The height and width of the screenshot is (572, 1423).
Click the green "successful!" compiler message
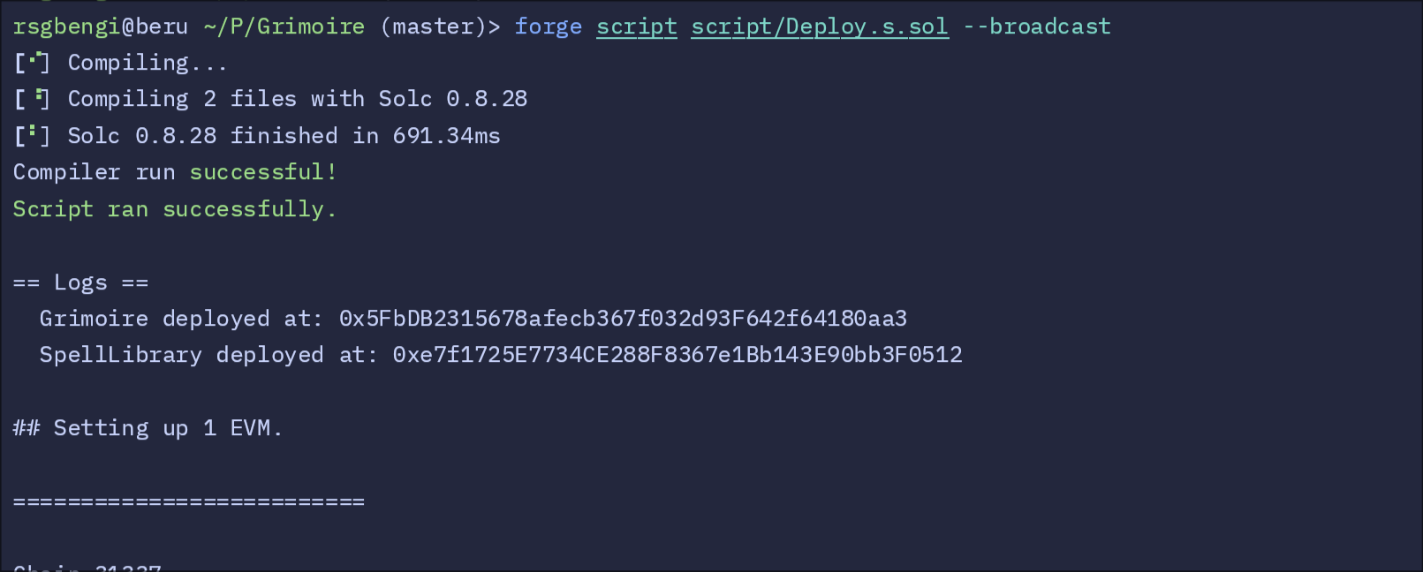coord(263,172)
